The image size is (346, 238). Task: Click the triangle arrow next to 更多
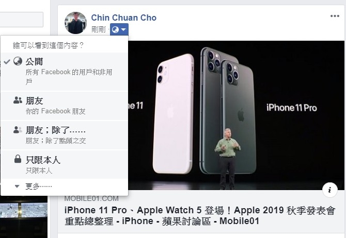coord(17,186)
